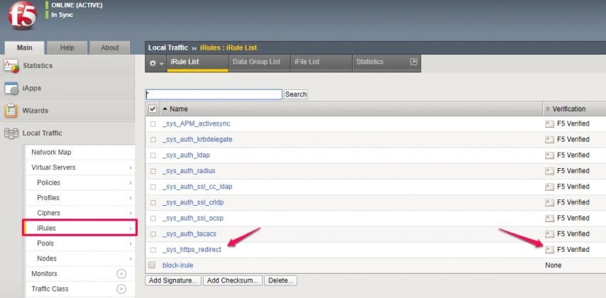
Task: Check the block-irule checkbox
Action: (153, 265)
